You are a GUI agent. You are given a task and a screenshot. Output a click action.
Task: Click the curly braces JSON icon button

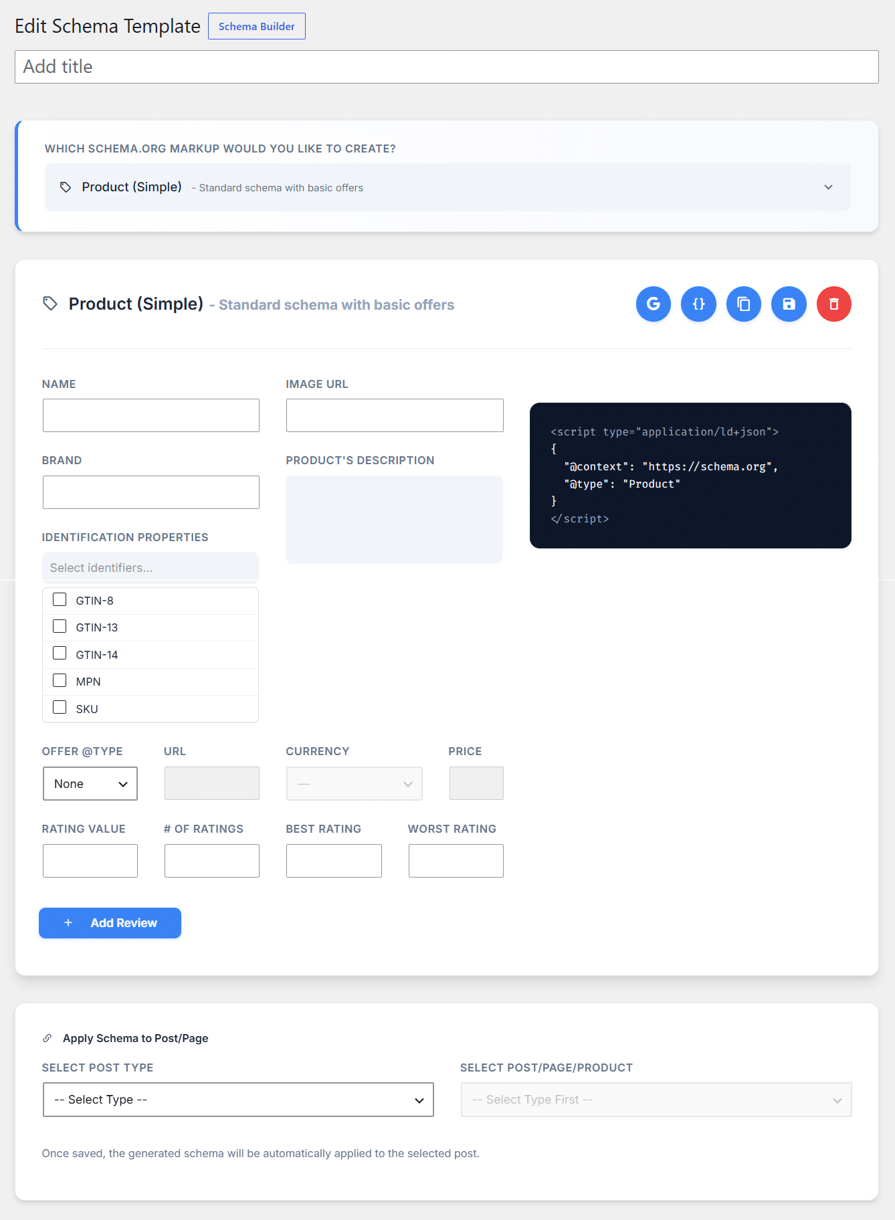click(698, 304)
